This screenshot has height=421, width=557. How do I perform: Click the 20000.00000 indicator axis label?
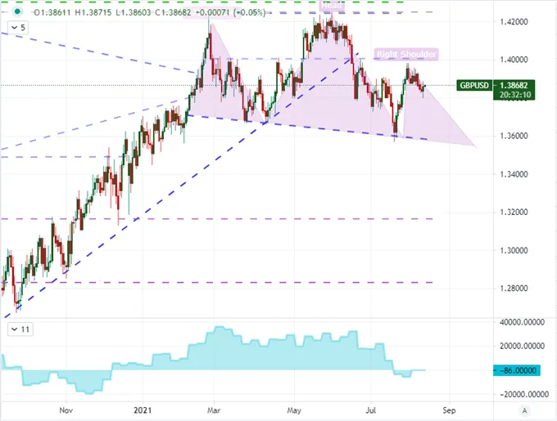[x=522, y=347]
